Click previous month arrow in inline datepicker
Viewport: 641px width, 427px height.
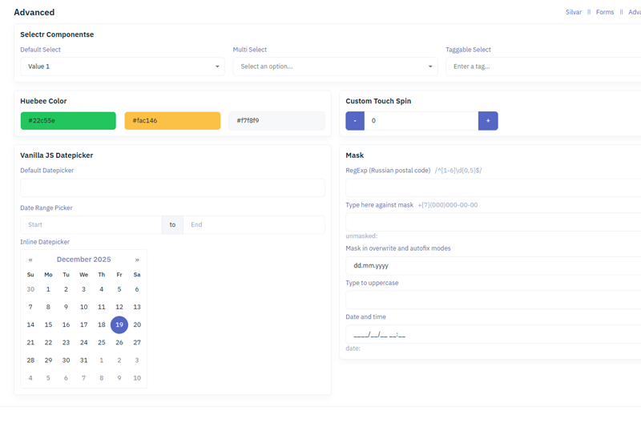[30, 260]
